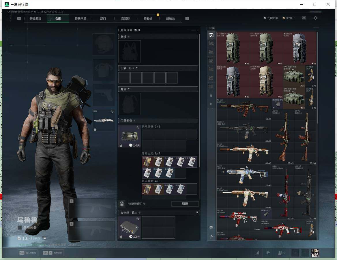Toggle the 显示装备 checkbox
The width and height of the screenshot is (337, 260).
[x=20, y=227]
